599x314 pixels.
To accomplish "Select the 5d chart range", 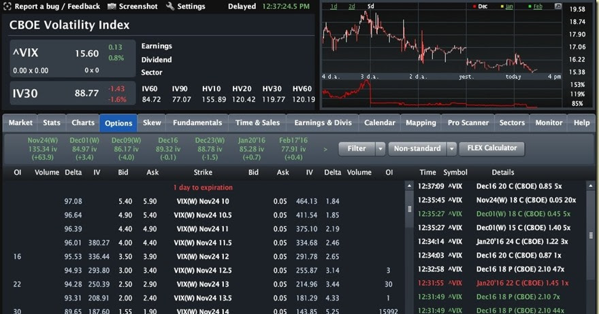I will click(370, 7).
